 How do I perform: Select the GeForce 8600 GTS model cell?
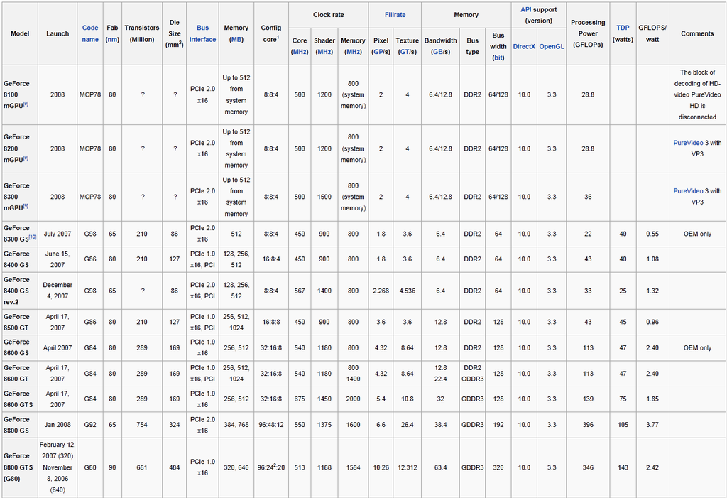pyautogui.click(x=19, y=399)
